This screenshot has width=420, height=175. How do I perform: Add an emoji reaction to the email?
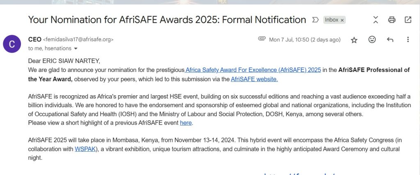pos(372,40)
